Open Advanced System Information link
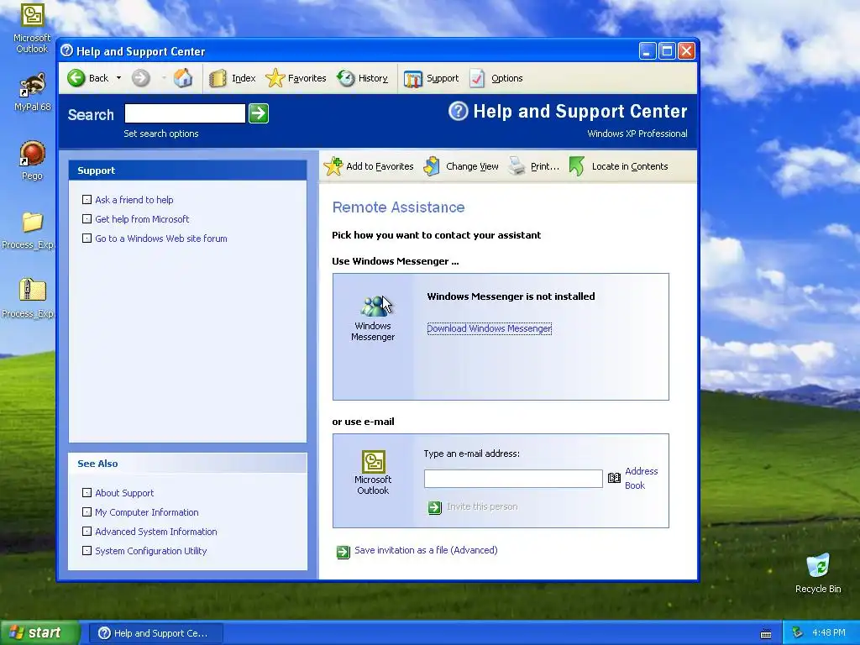Viewport: 860px width, 645px height. coord(155,531)
